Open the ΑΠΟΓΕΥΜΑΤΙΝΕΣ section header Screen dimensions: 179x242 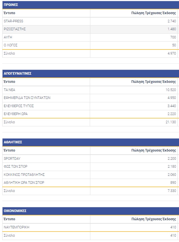pos(18,74)
